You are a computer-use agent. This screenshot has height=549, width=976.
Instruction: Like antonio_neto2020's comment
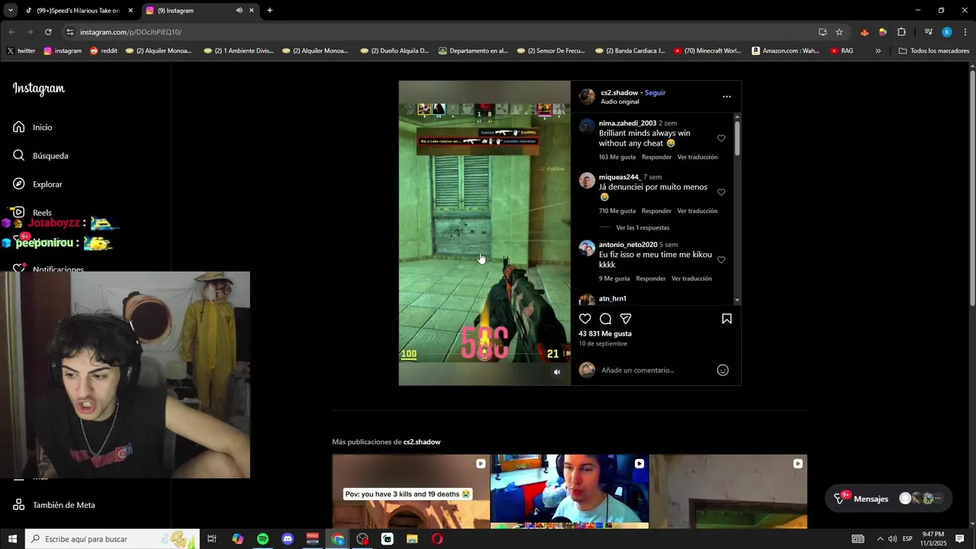(721, 260)
